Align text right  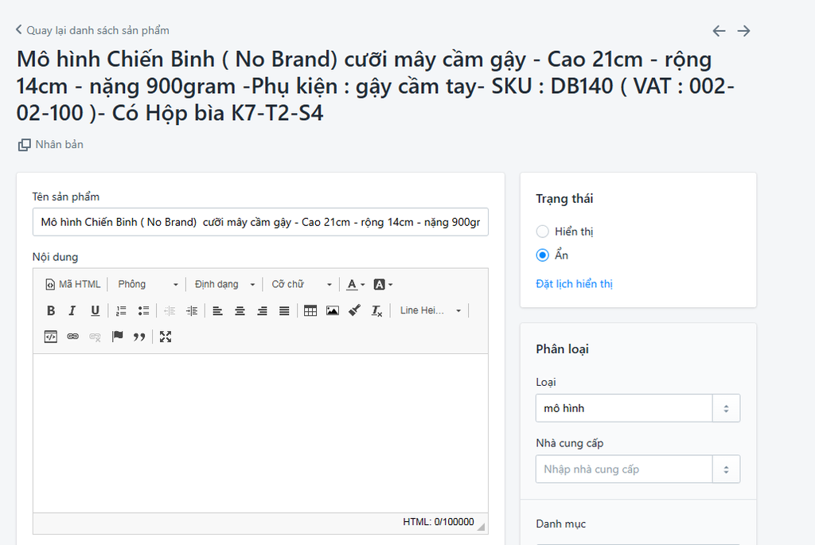coord(262,310)
